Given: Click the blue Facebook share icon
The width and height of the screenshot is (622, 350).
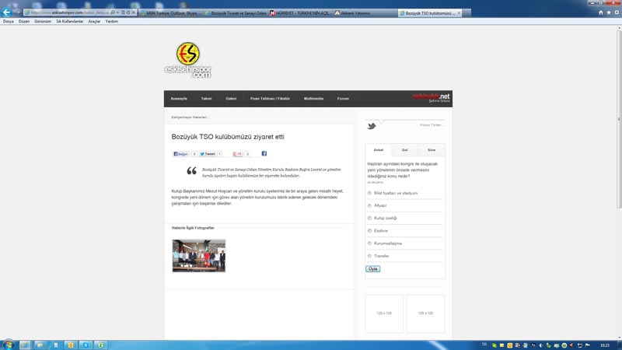Looking at the screenshot, I should [x=264, y=153].
